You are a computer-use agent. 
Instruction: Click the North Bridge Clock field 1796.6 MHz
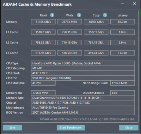coord(123,83)
